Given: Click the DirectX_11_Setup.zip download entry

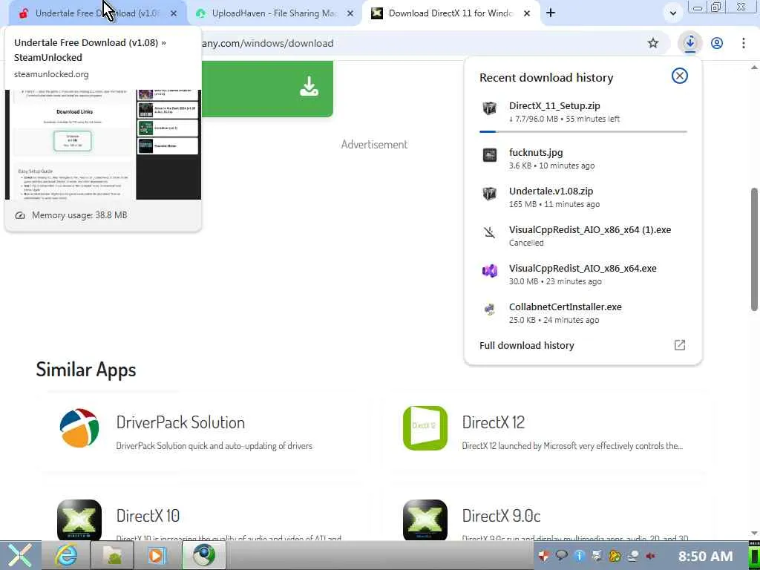Looking at the screenshot, I should coord(583,112).
